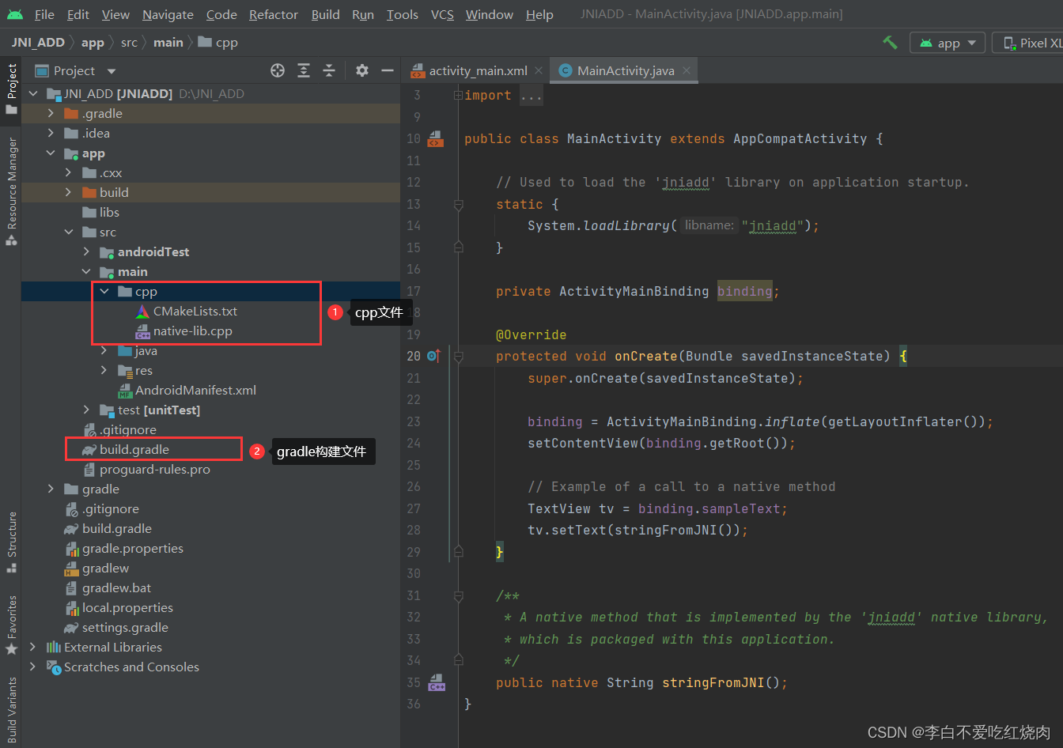Click the Pixel XL device selector

1032,43
